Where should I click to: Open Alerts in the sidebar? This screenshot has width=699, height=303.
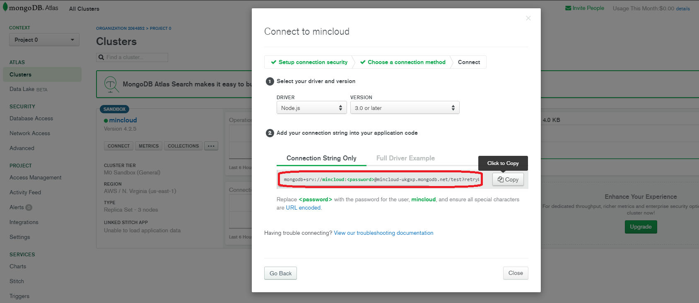17,208
